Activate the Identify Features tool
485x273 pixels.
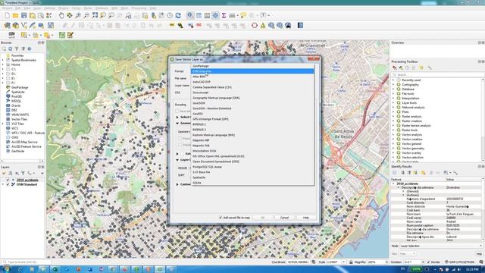(x=190, y=15)
